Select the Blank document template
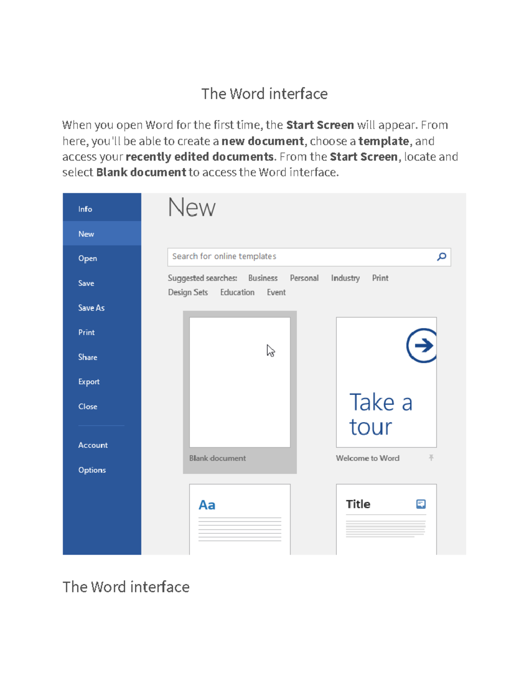529x685 pixels. coord(240,382)
